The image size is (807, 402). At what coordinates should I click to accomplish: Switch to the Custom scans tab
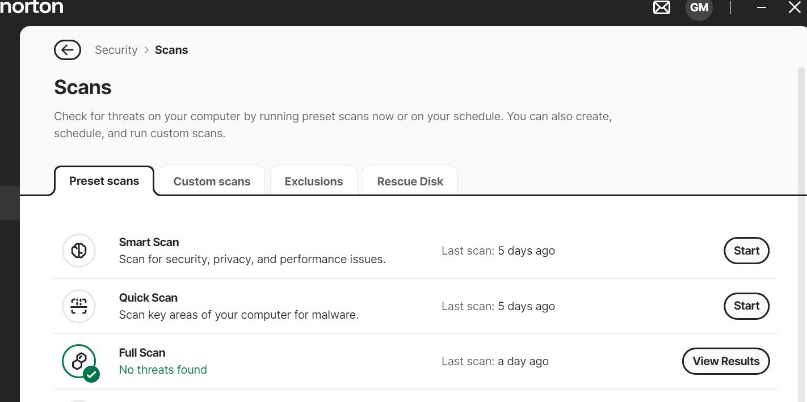coord(212,181)
